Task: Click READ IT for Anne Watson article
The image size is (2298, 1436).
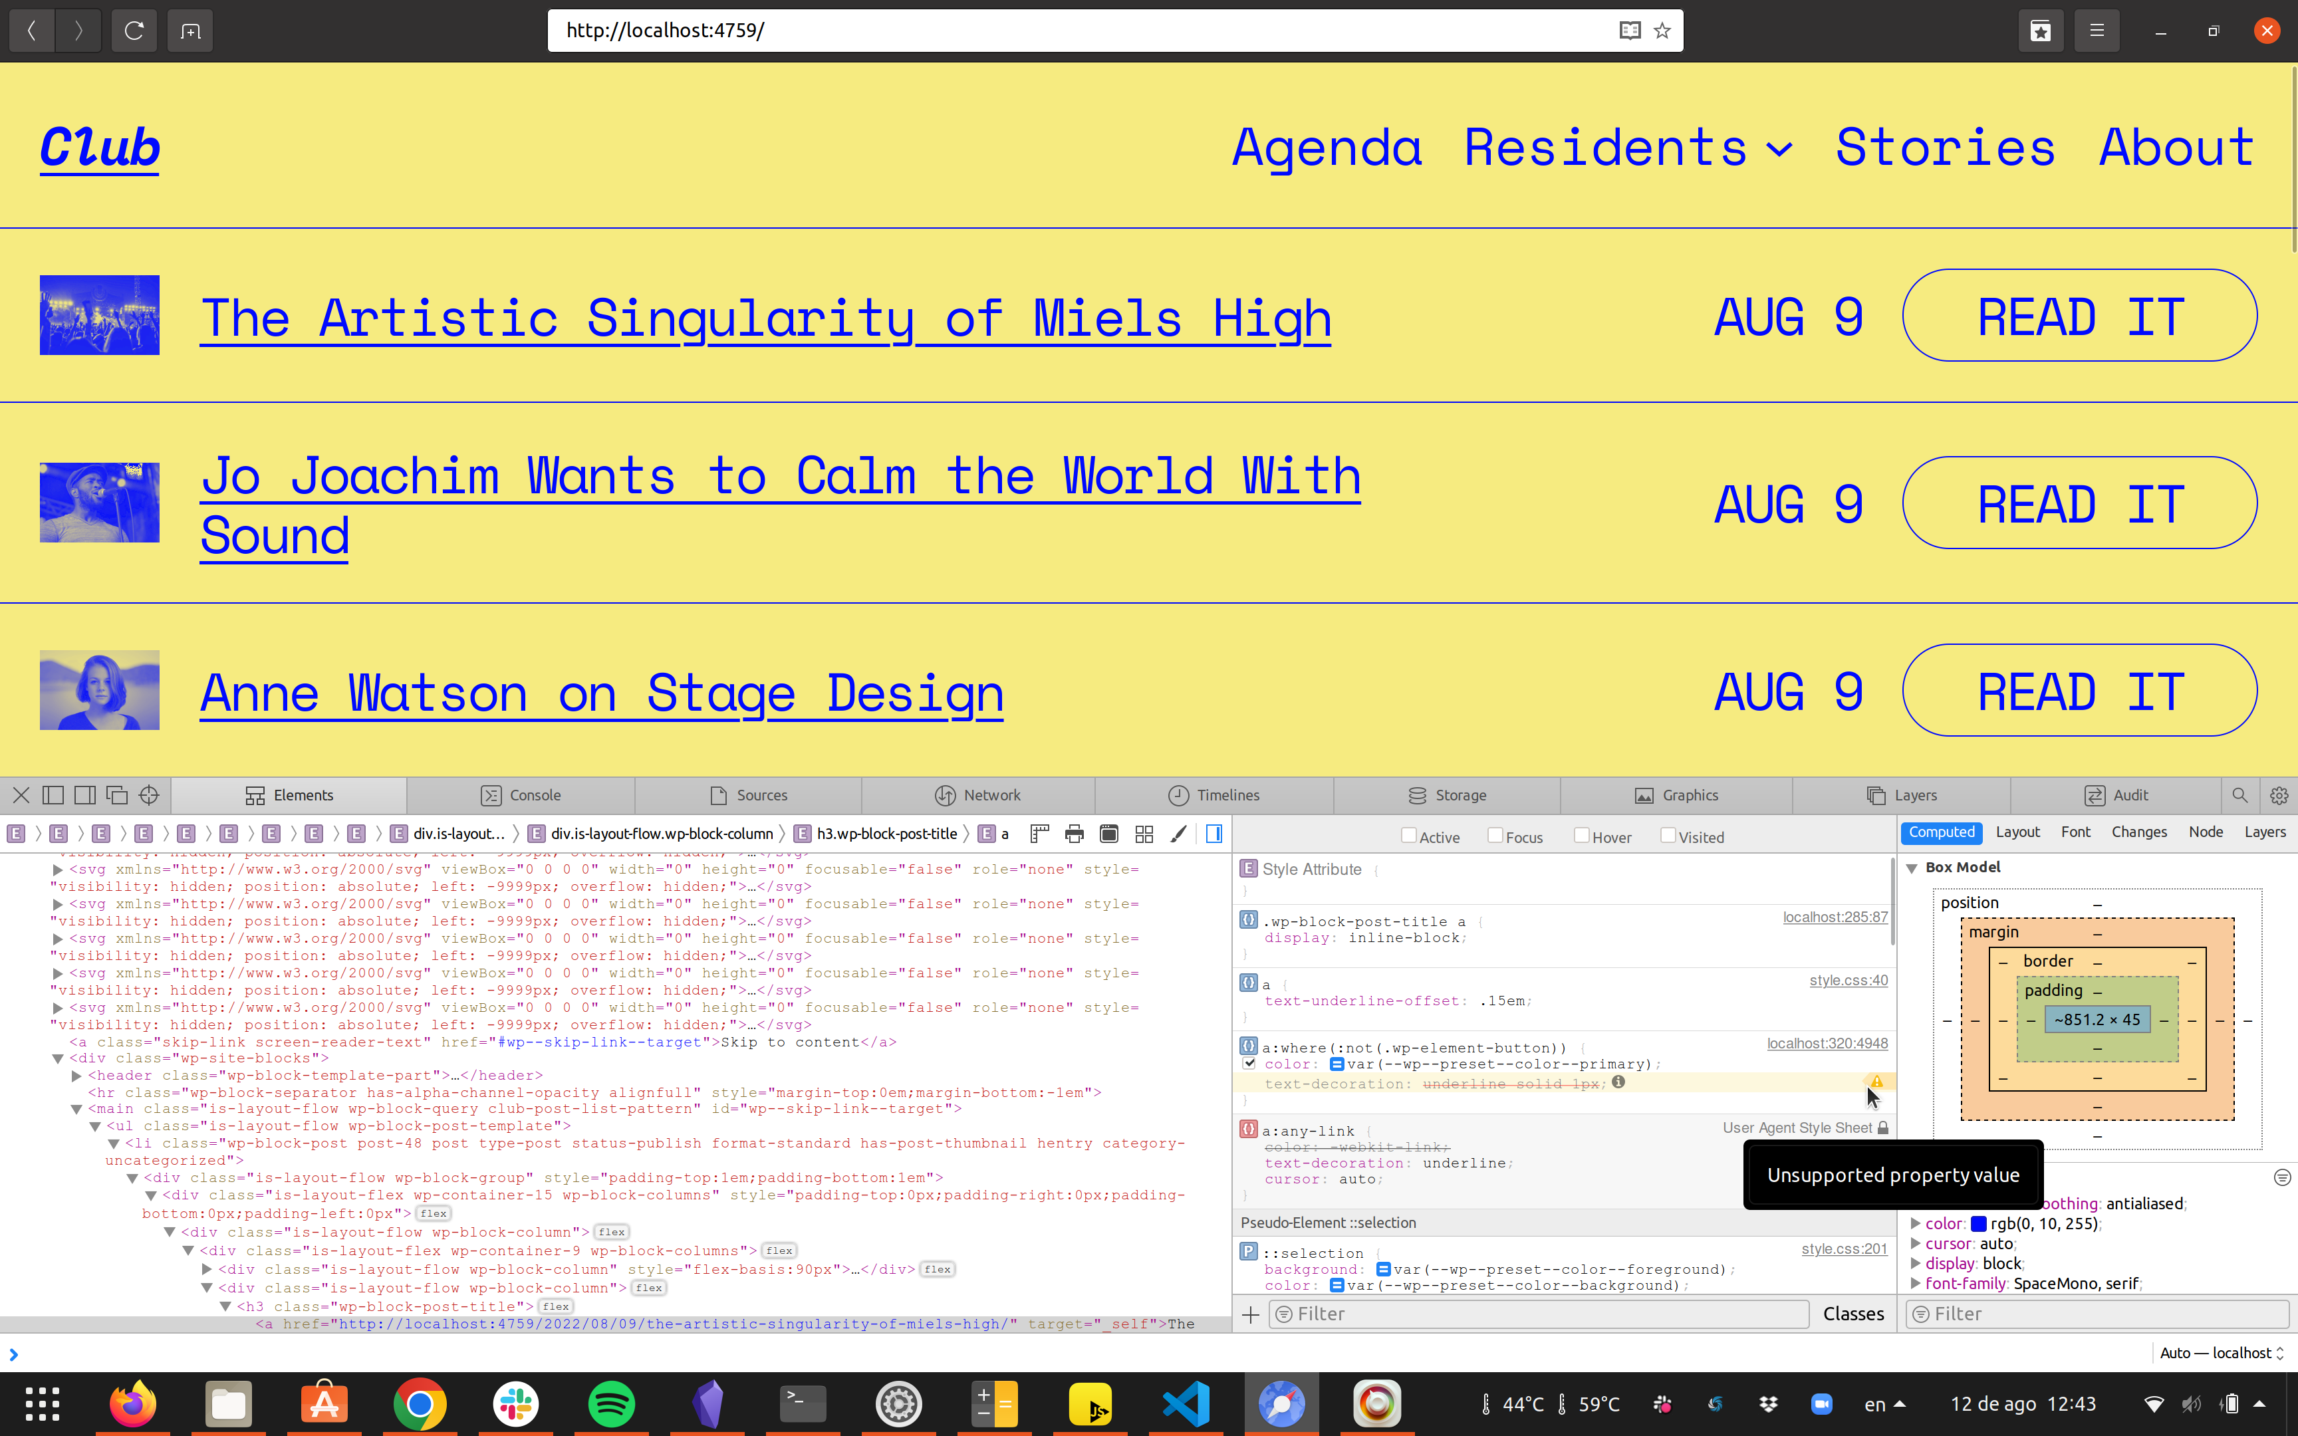Action: click(2078, 691)
